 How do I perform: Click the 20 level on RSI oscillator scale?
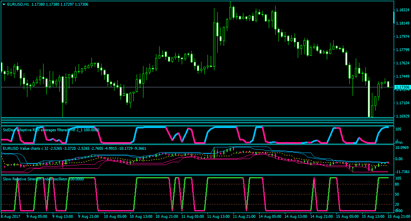click(397, 204)
